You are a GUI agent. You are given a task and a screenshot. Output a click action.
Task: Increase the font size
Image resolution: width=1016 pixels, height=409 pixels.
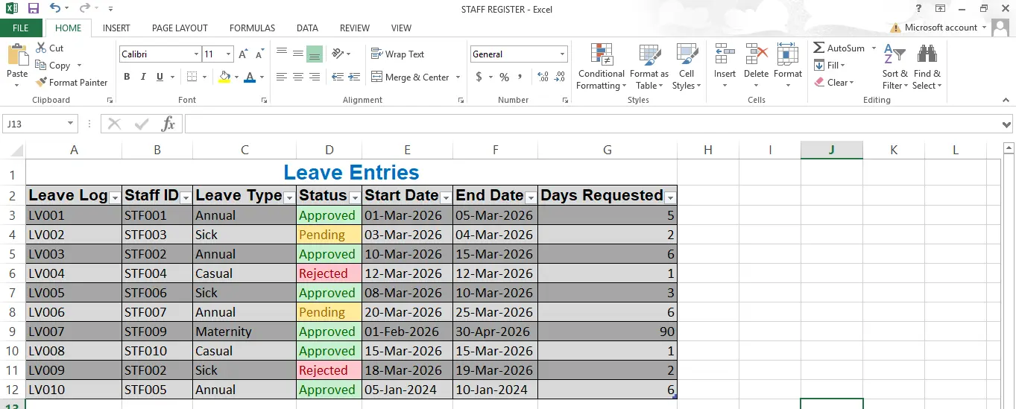(244, 54)
